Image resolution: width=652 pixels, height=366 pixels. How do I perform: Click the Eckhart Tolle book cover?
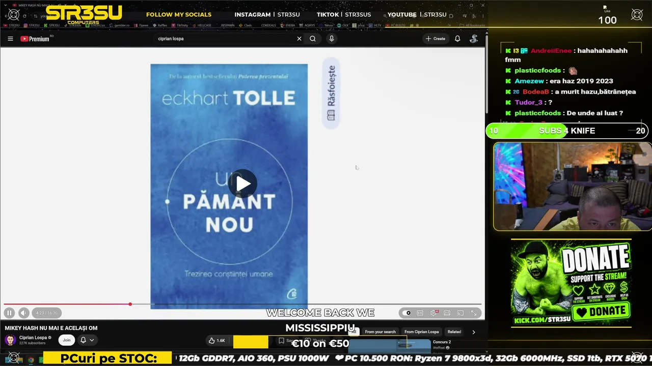point(229,186)
